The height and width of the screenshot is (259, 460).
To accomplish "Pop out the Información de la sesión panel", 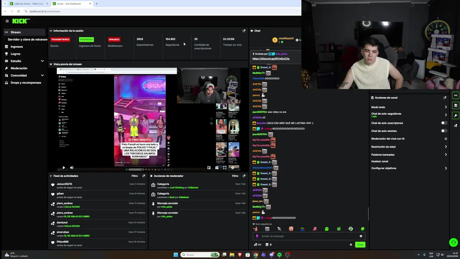I will 244,31.
